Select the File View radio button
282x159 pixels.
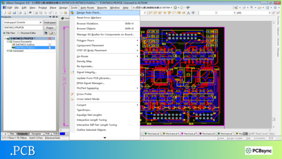pos(4,33)
